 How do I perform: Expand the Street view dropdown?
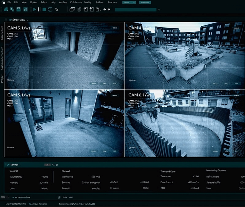[x=27, y=20]
